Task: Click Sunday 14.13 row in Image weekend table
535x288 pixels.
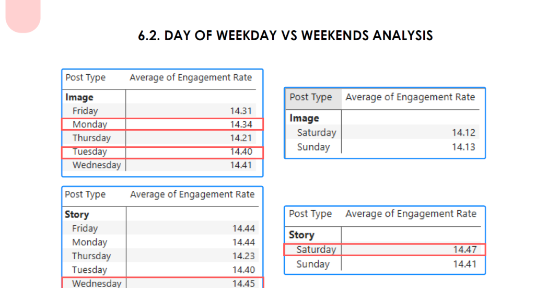Action: (382, 147)
